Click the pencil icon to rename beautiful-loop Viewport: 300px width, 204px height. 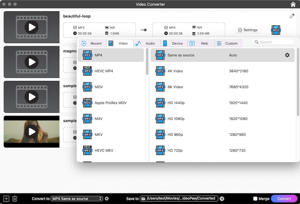click(292, 16)
